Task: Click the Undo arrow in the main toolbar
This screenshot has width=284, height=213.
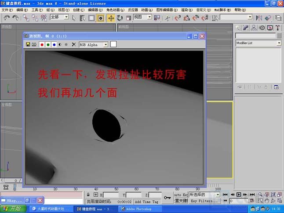Action: (x=7, y=18)
